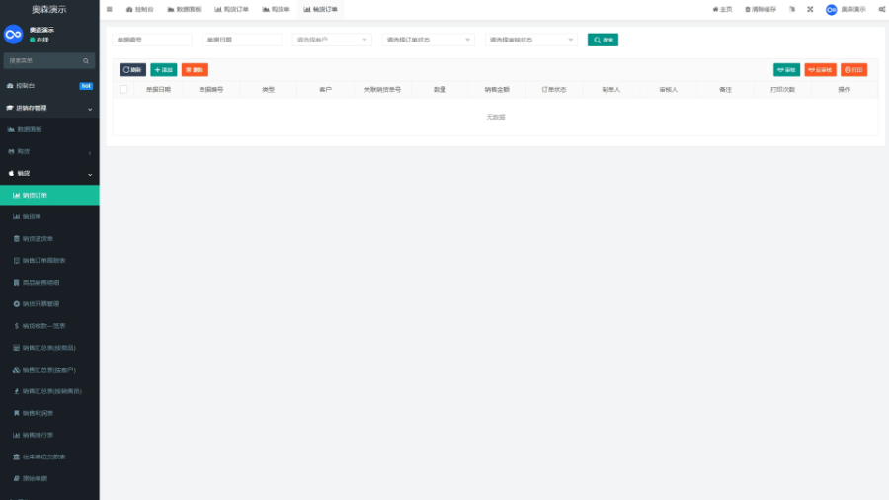Click the orange 反审核 un-audit button
This screenshot has width=889, height=500.
click(821, 70)
